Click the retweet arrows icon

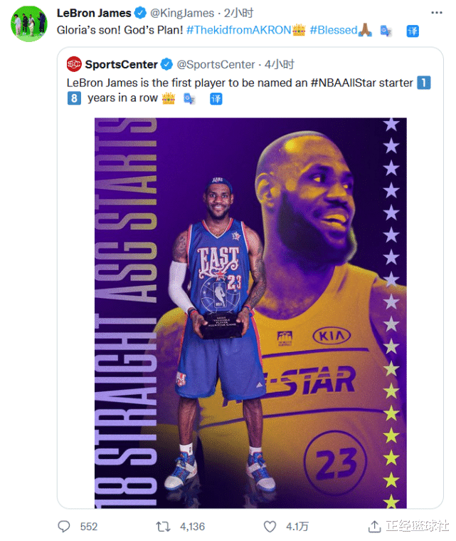point(163,527)
